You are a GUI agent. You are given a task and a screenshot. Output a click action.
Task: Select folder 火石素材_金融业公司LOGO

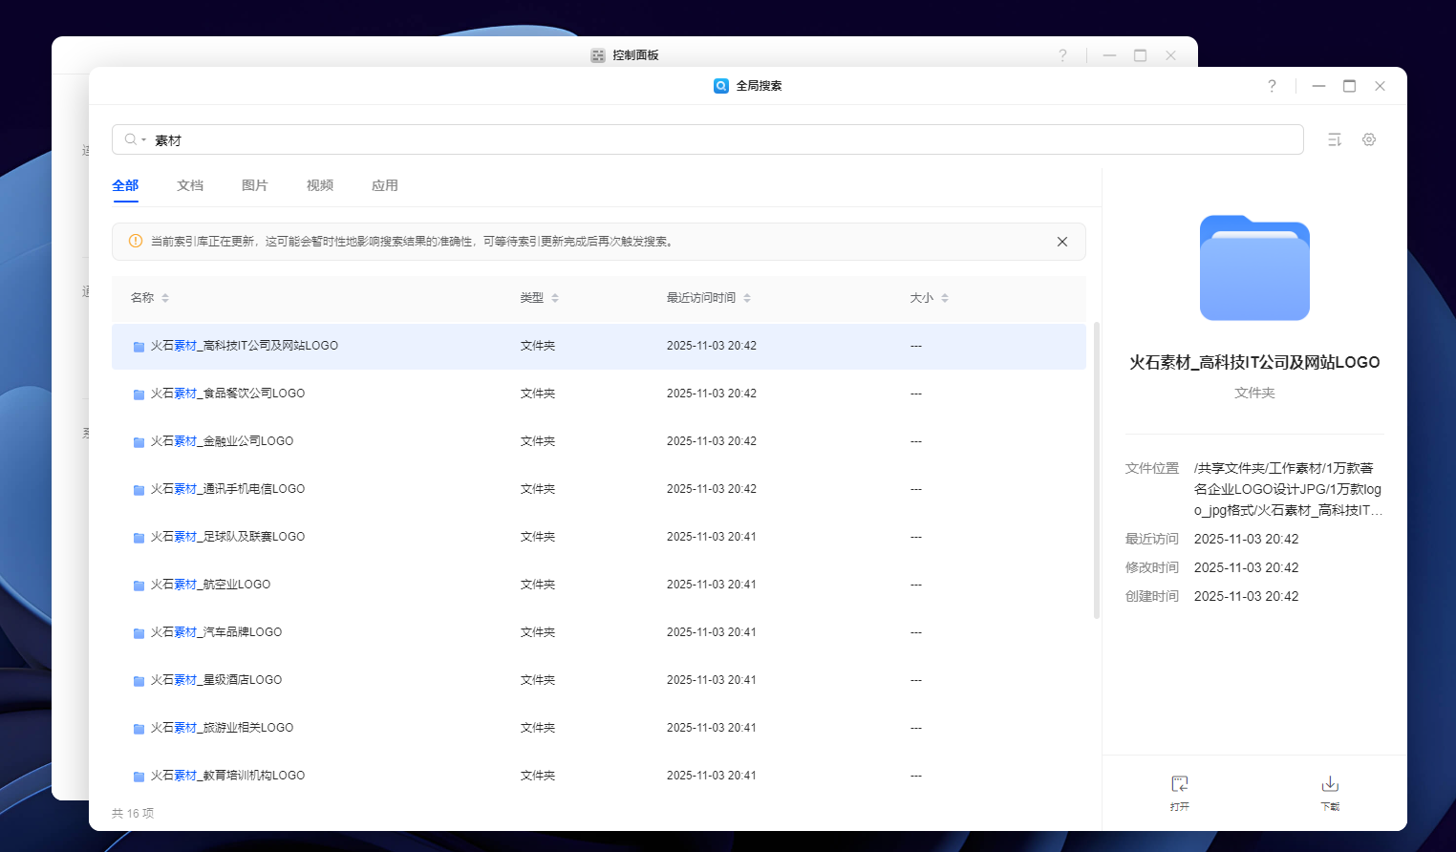point(599,441)
